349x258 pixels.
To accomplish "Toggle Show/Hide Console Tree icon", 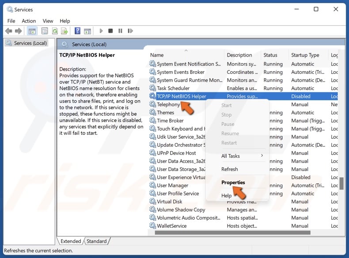I will 32,31.
